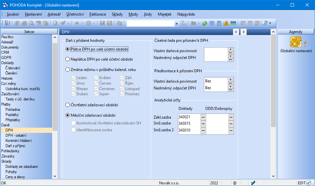Click the middle gray note lines icon
This screenshot has width=315, height=186.
pos(250,23)
